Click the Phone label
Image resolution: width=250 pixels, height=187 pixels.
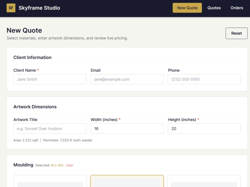(174, 70)
